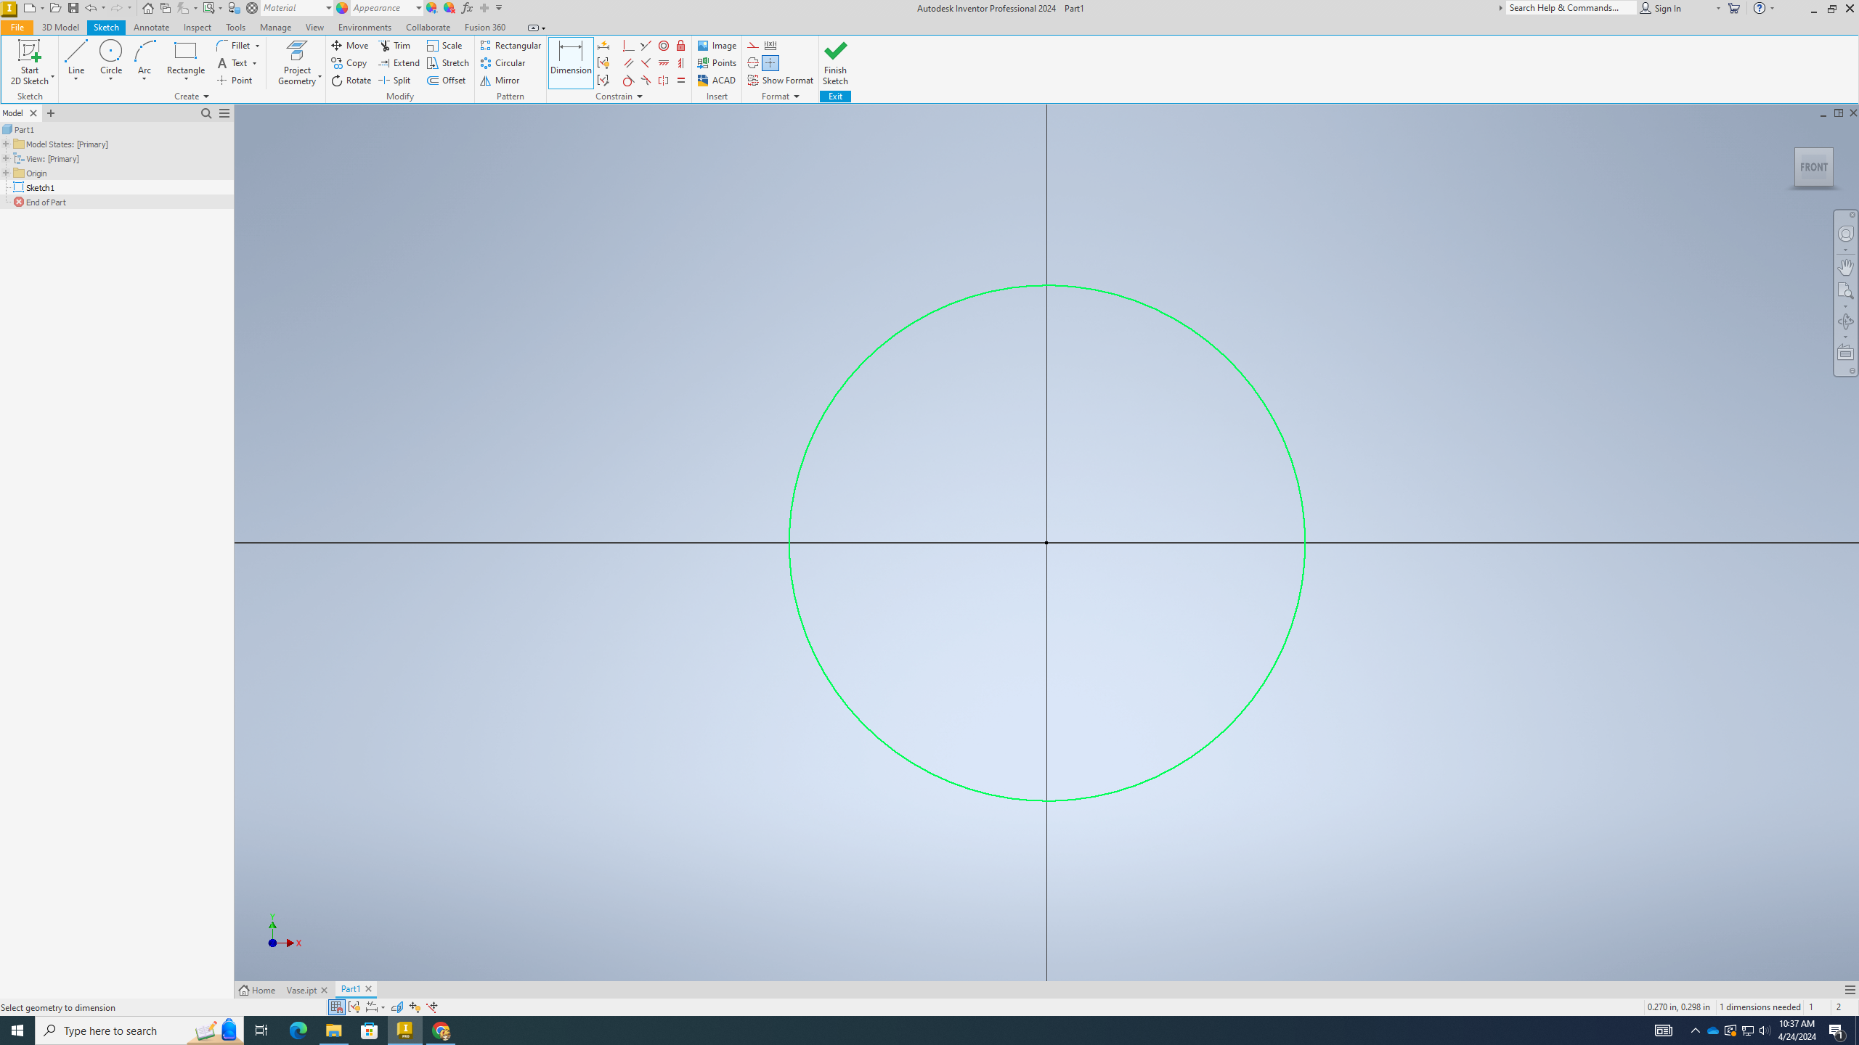Click Start 2D Sketch
This screenshot has height=1045, width=1859.
tap(29, 62)
